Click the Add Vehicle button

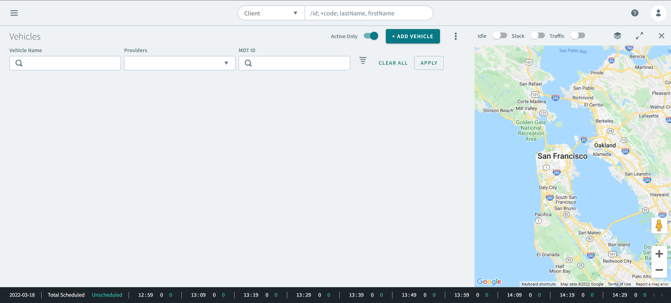pyautogui.click(x=412, y=36)
